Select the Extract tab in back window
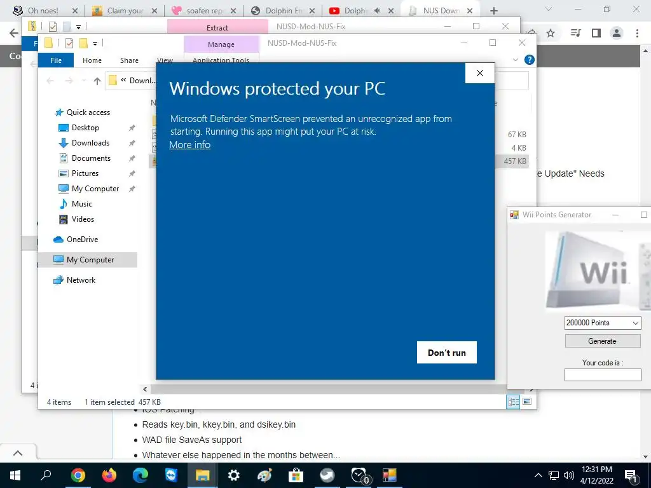The height and width of the screenshot is (488, 651). 217,28
